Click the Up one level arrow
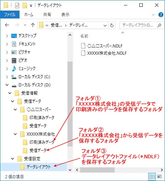 point(33,25)
